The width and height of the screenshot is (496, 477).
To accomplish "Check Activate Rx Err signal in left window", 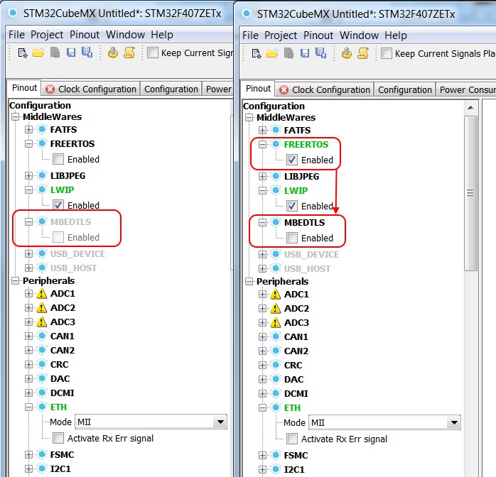I will coord(58,438).
